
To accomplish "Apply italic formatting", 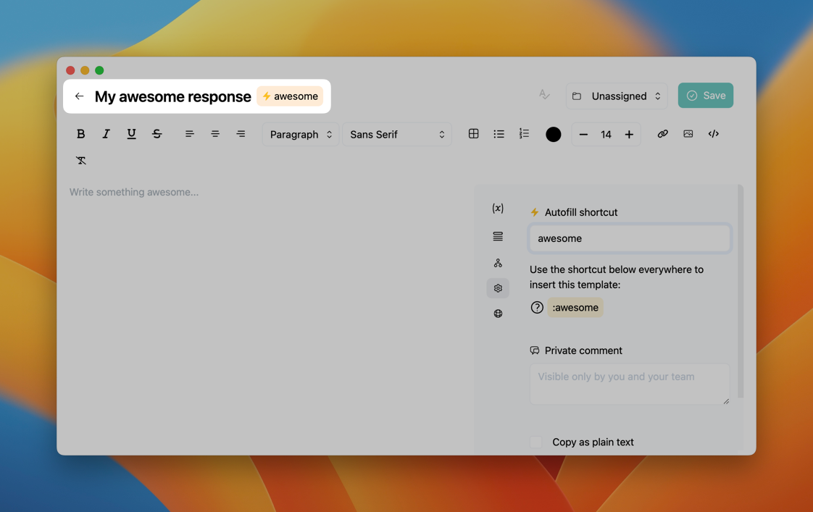I will tap(106, 134).
